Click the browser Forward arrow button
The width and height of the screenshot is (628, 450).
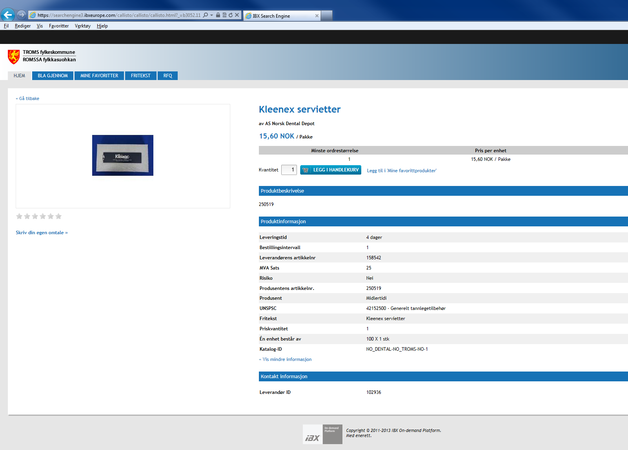(22, 15)
